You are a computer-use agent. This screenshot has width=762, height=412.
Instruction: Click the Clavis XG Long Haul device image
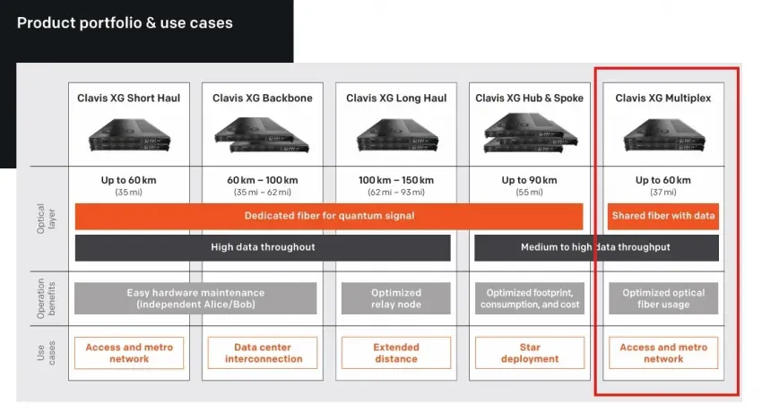tap(397, 135)
